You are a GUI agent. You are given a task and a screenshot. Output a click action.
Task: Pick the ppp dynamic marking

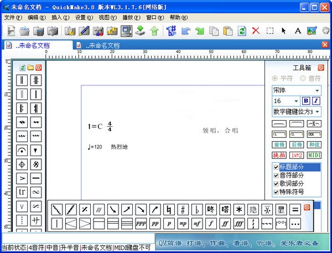coord(141,224)
